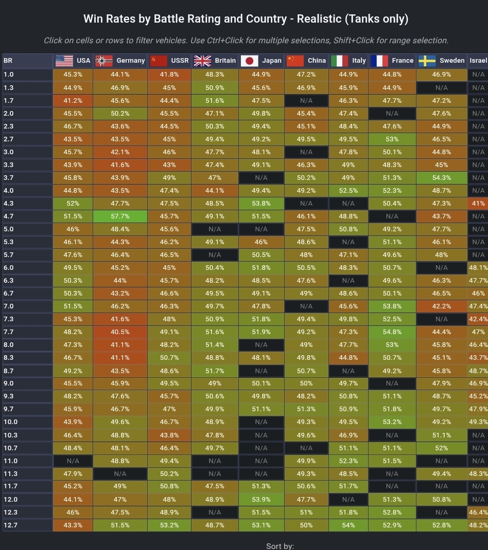Viewport: 488px width, 550px height.
Task: Click the China flag icon
Action: coord(295,61)
